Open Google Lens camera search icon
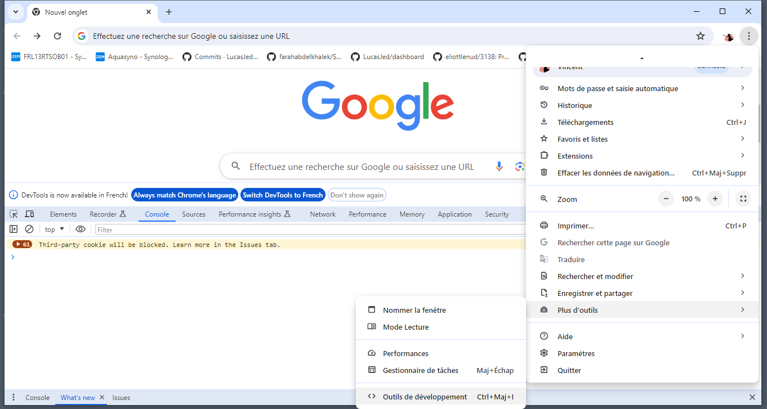Viewport: 767px width, 409px height. tap(519, 167)
